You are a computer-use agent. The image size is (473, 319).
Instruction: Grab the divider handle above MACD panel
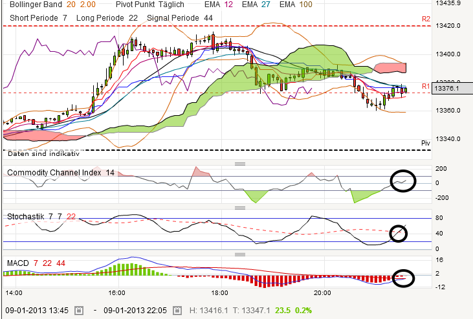point(240,254)
